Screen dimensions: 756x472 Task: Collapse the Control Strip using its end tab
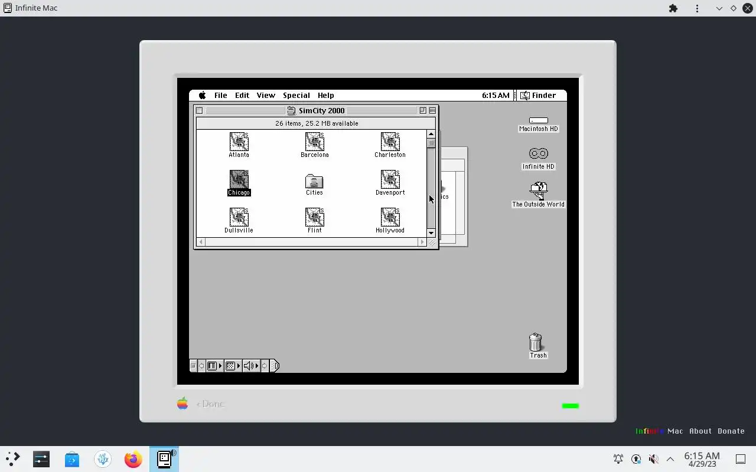pyautogui.click(x=275, y=366)
